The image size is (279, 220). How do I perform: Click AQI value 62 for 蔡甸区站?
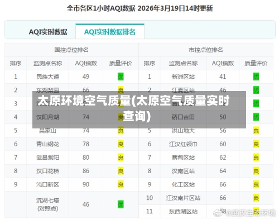pyautogui.click(x=223, y=157)
